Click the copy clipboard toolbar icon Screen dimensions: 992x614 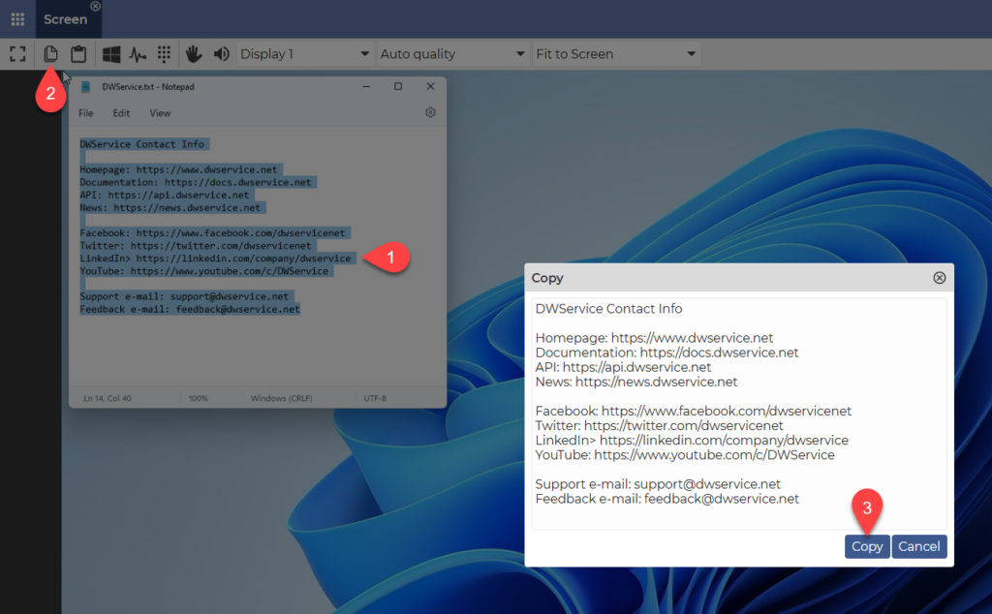point(50,53)
